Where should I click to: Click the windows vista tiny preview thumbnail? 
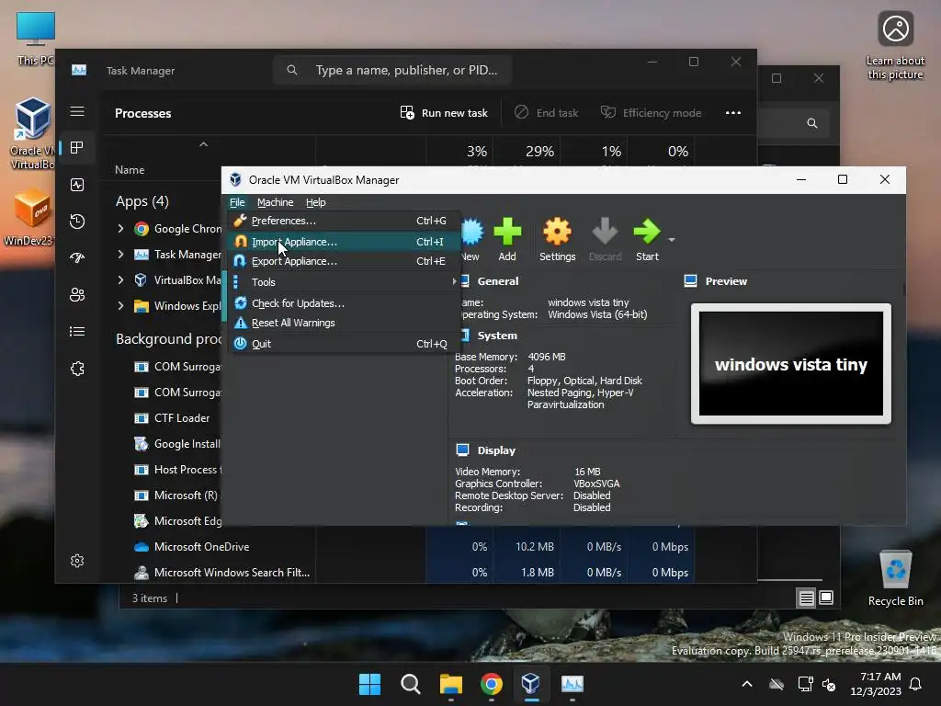coord(791,364)
